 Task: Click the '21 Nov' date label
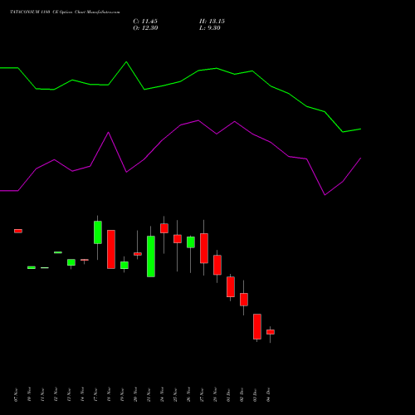(x=149, y=395)
